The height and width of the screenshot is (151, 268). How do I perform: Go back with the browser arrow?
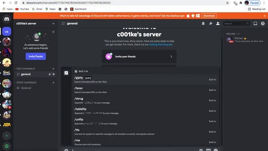click(x=4, y=3)
